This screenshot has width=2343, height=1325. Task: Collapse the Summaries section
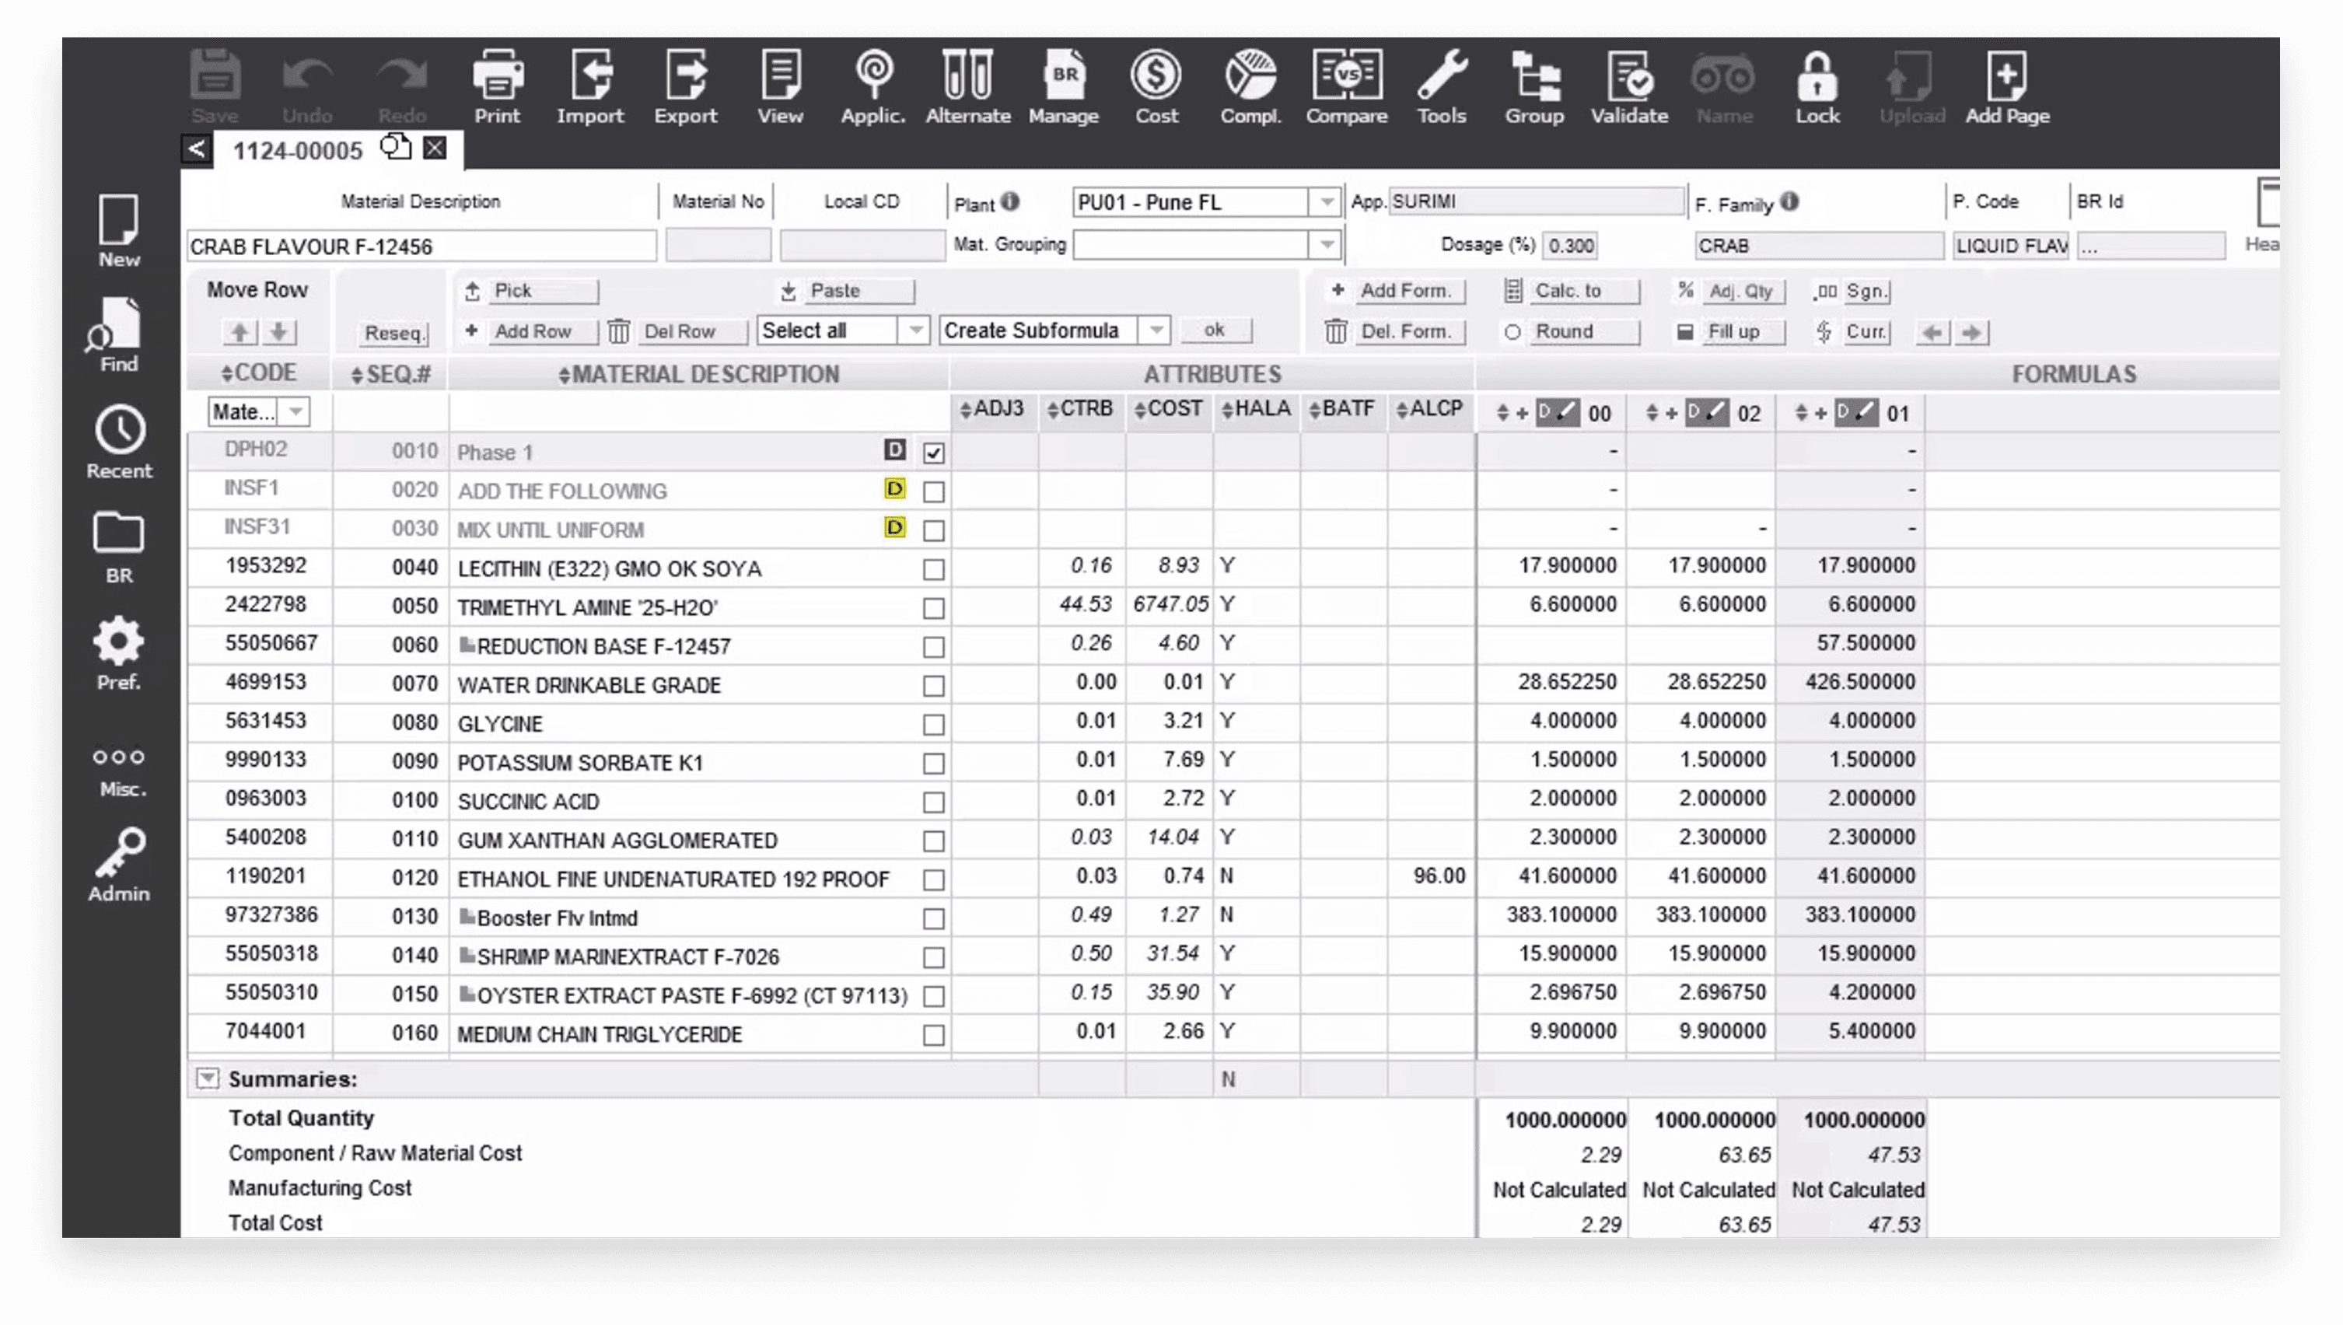(208, 1079)
